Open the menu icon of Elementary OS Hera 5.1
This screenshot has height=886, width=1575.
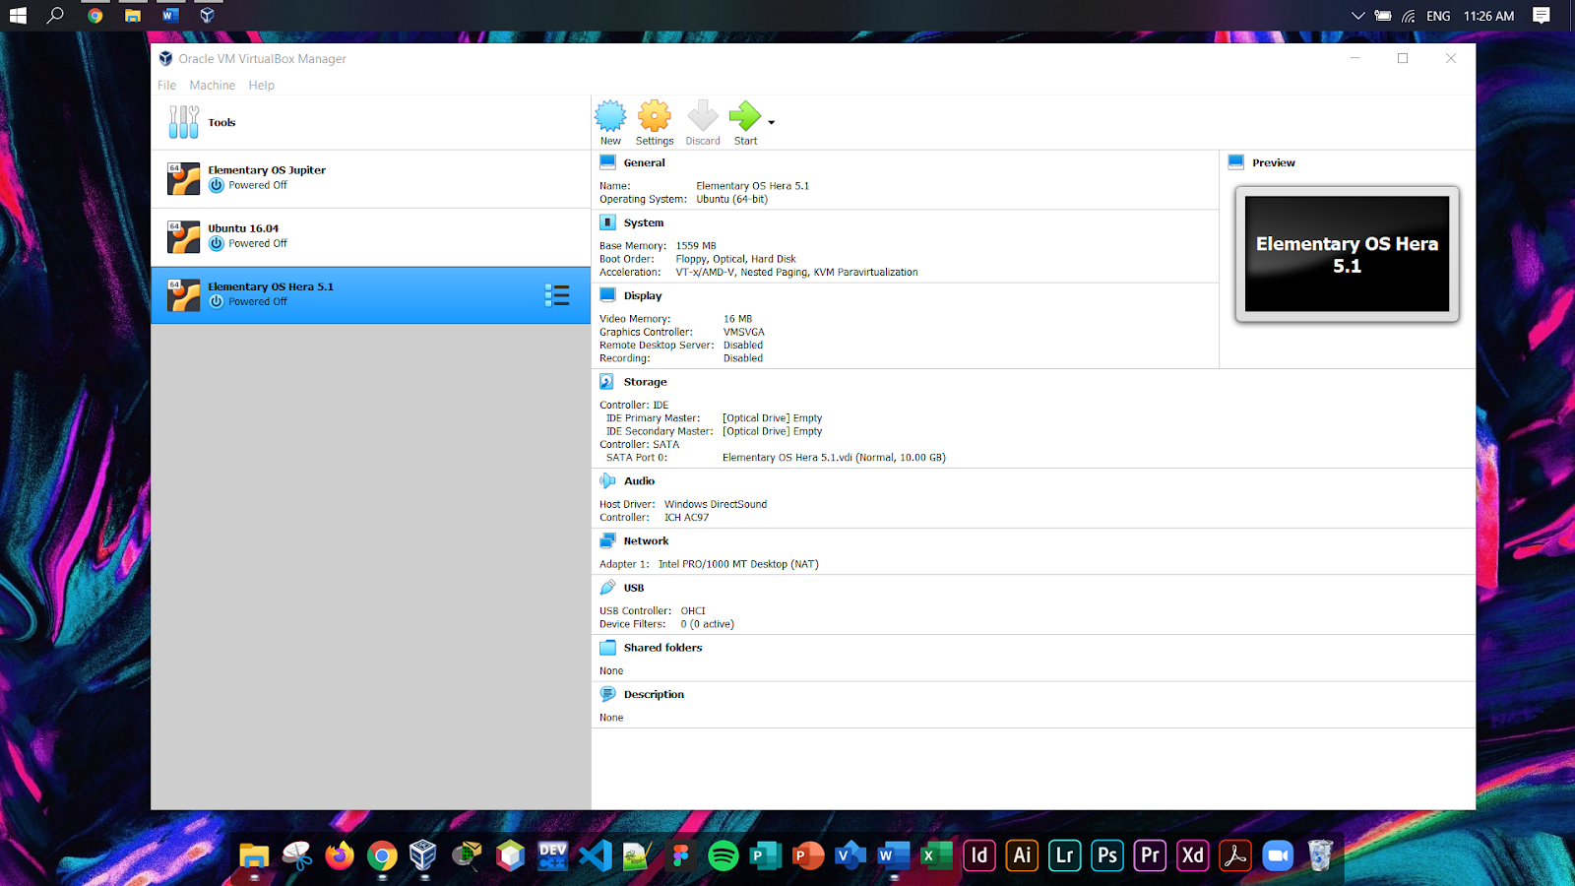(557, 295)
